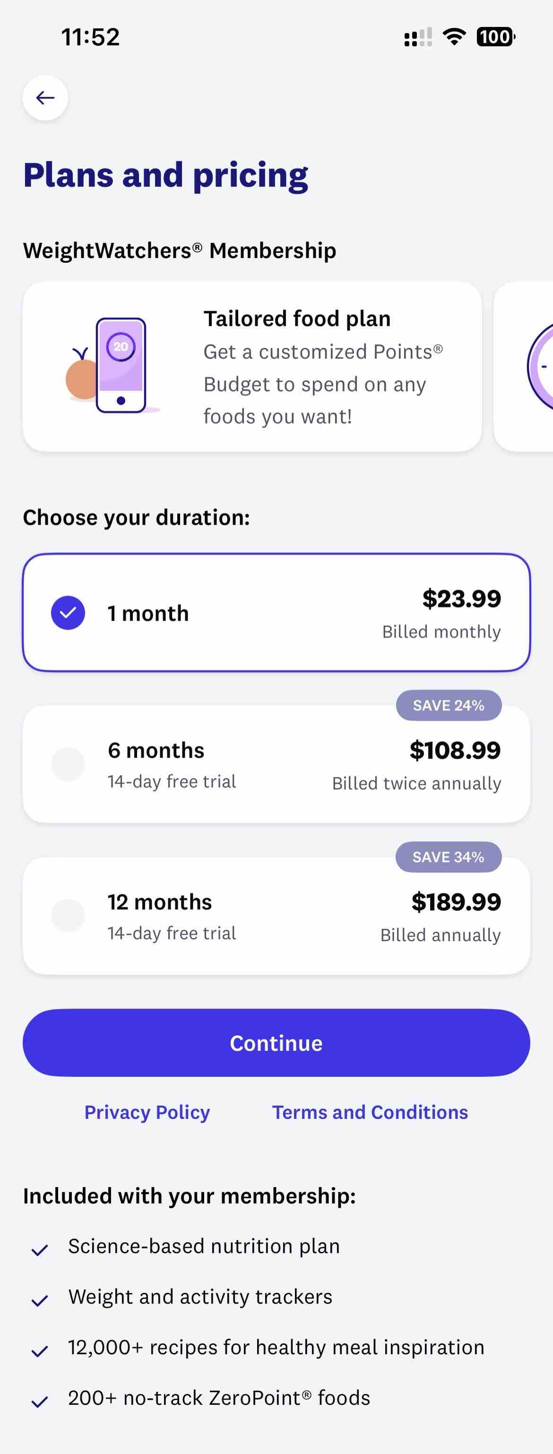
Task: Select the 1 month radio button
Action: (68, 613)
